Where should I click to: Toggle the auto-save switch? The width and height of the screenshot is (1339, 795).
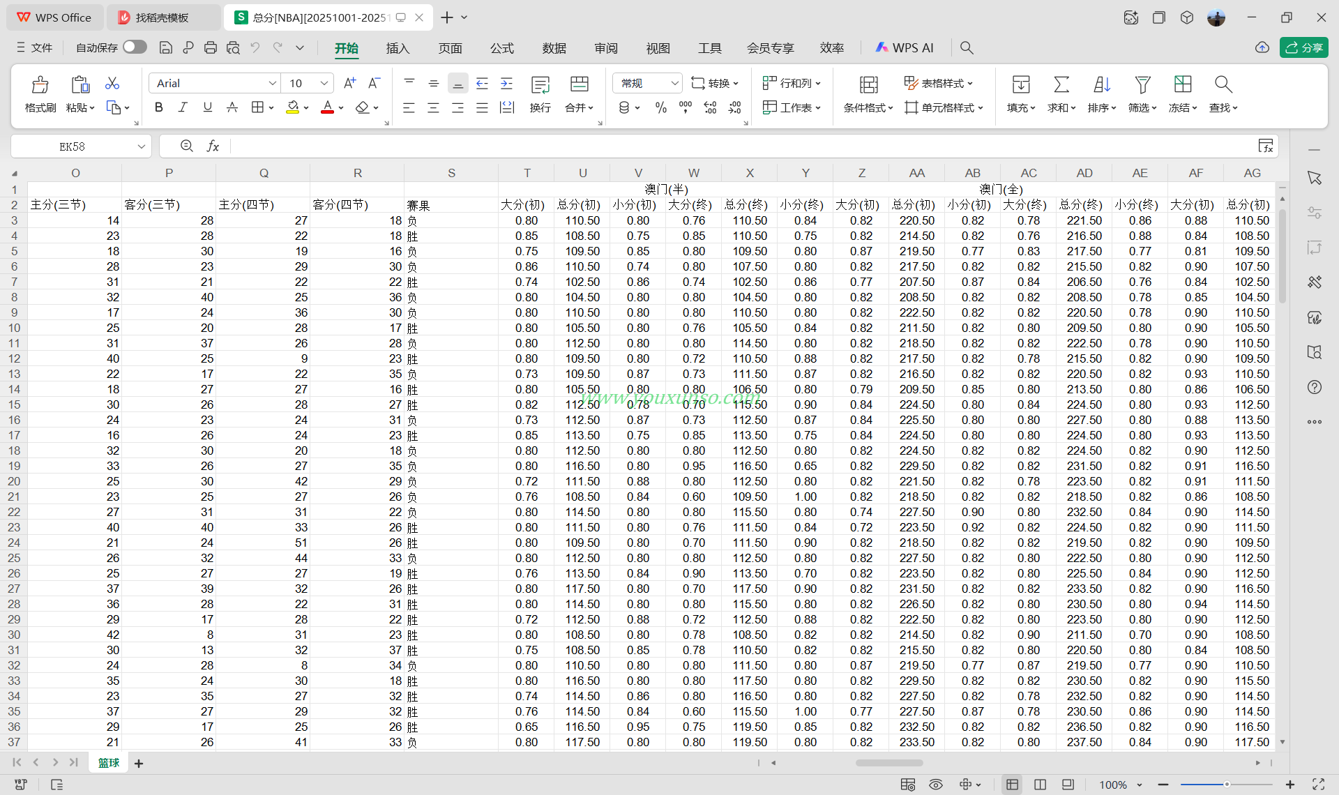pos(135,47)
